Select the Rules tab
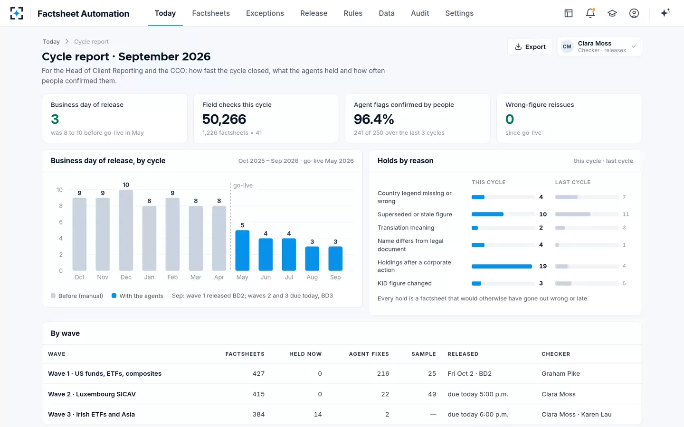 coord(353,13)
